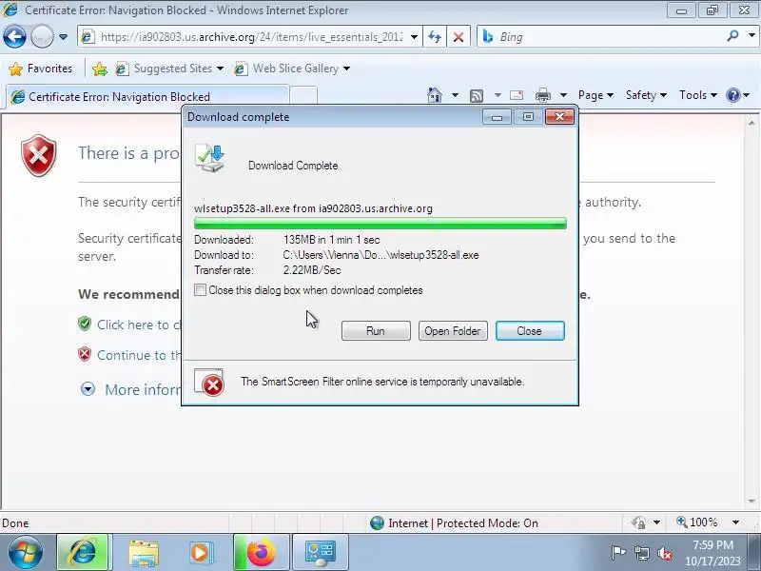Click the Bing search box
761x571 pixels.
(x=602, y=37)
